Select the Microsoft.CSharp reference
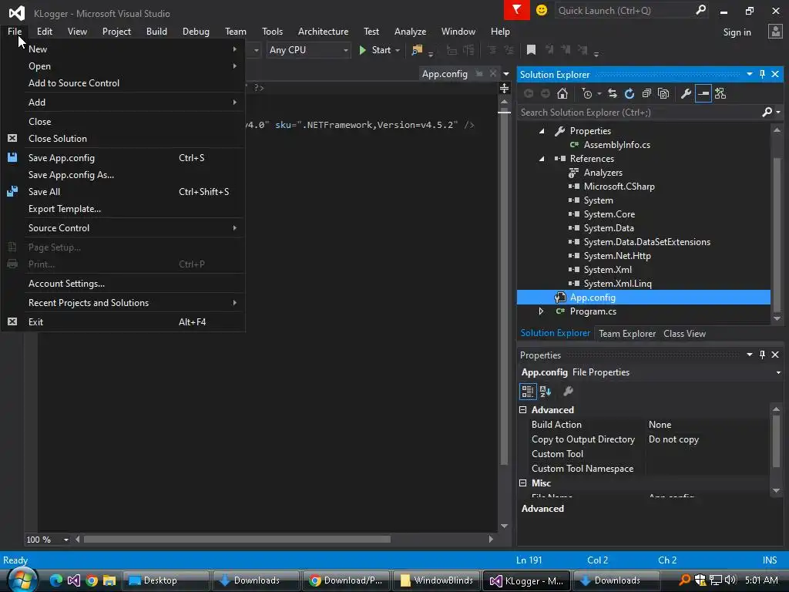Viewport: 789px width, 592px height. click(619, 187)
